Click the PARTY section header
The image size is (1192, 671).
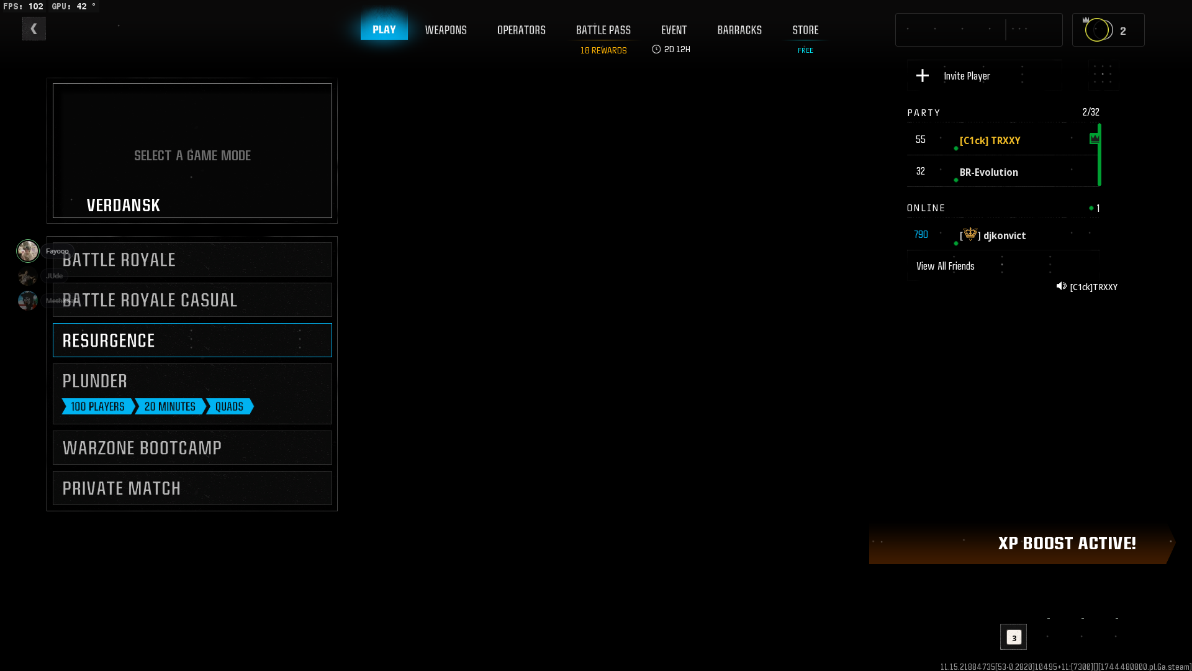click(924, 112)
